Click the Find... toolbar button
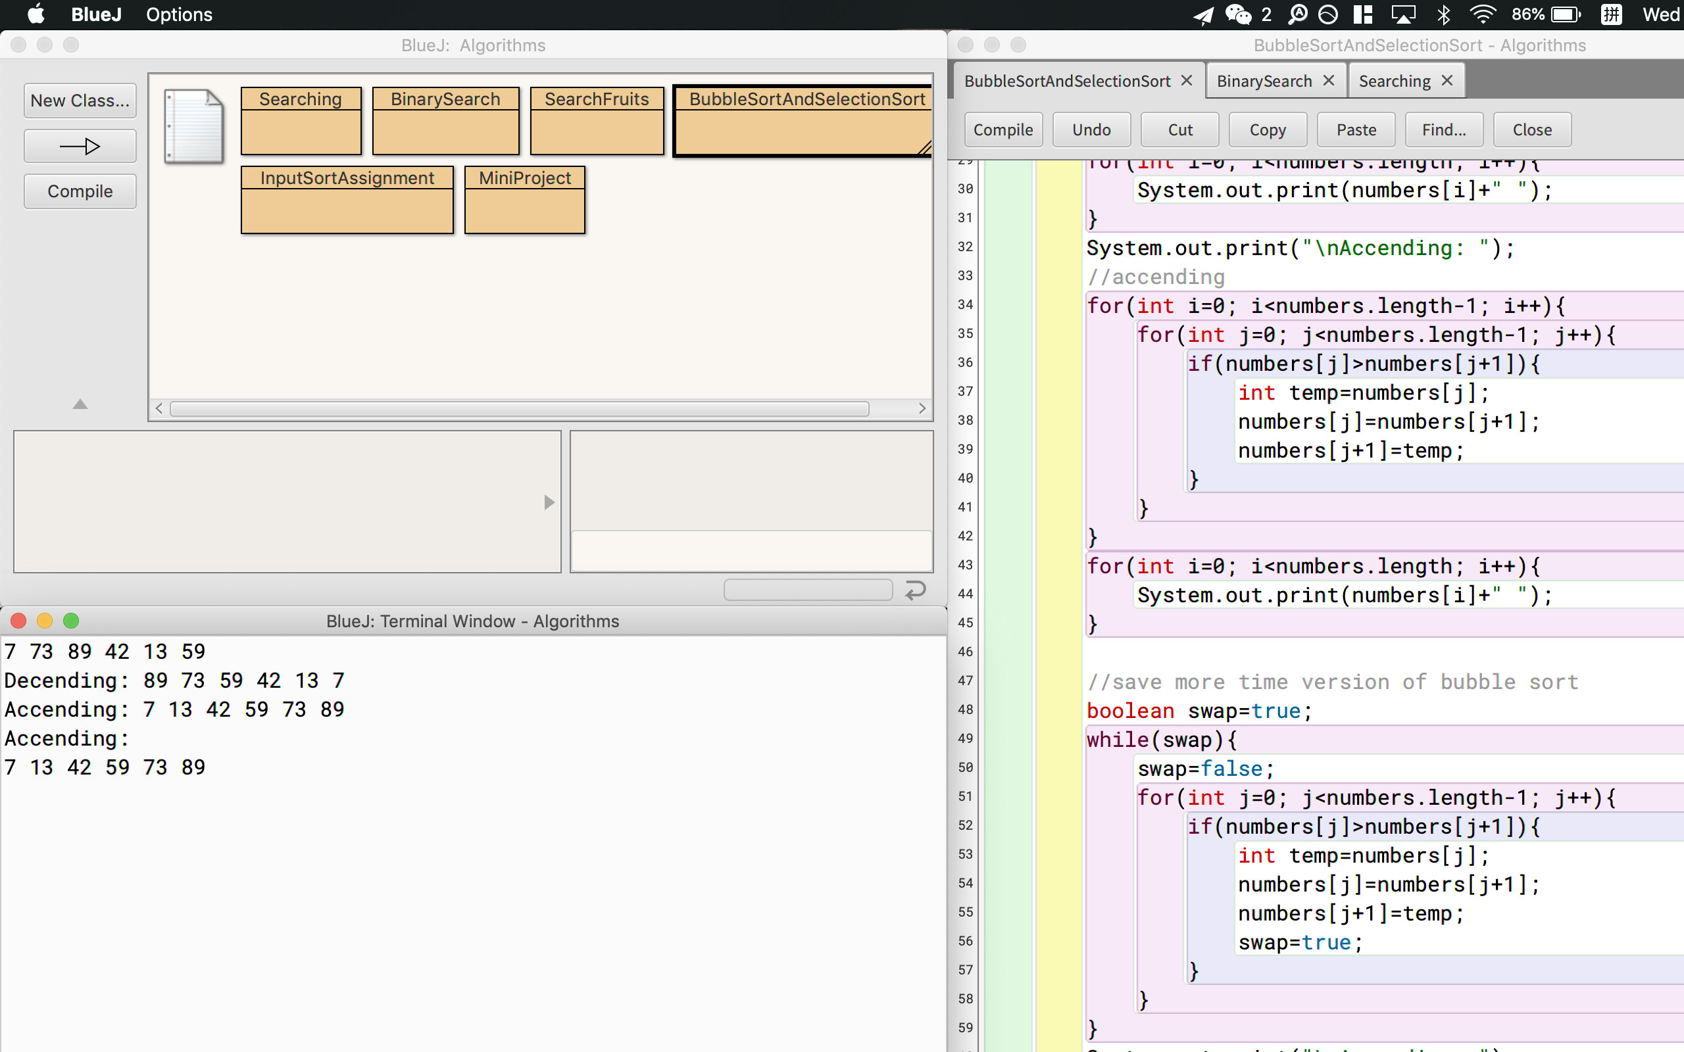The image size is (1684, 1052). pos(1443,130)
